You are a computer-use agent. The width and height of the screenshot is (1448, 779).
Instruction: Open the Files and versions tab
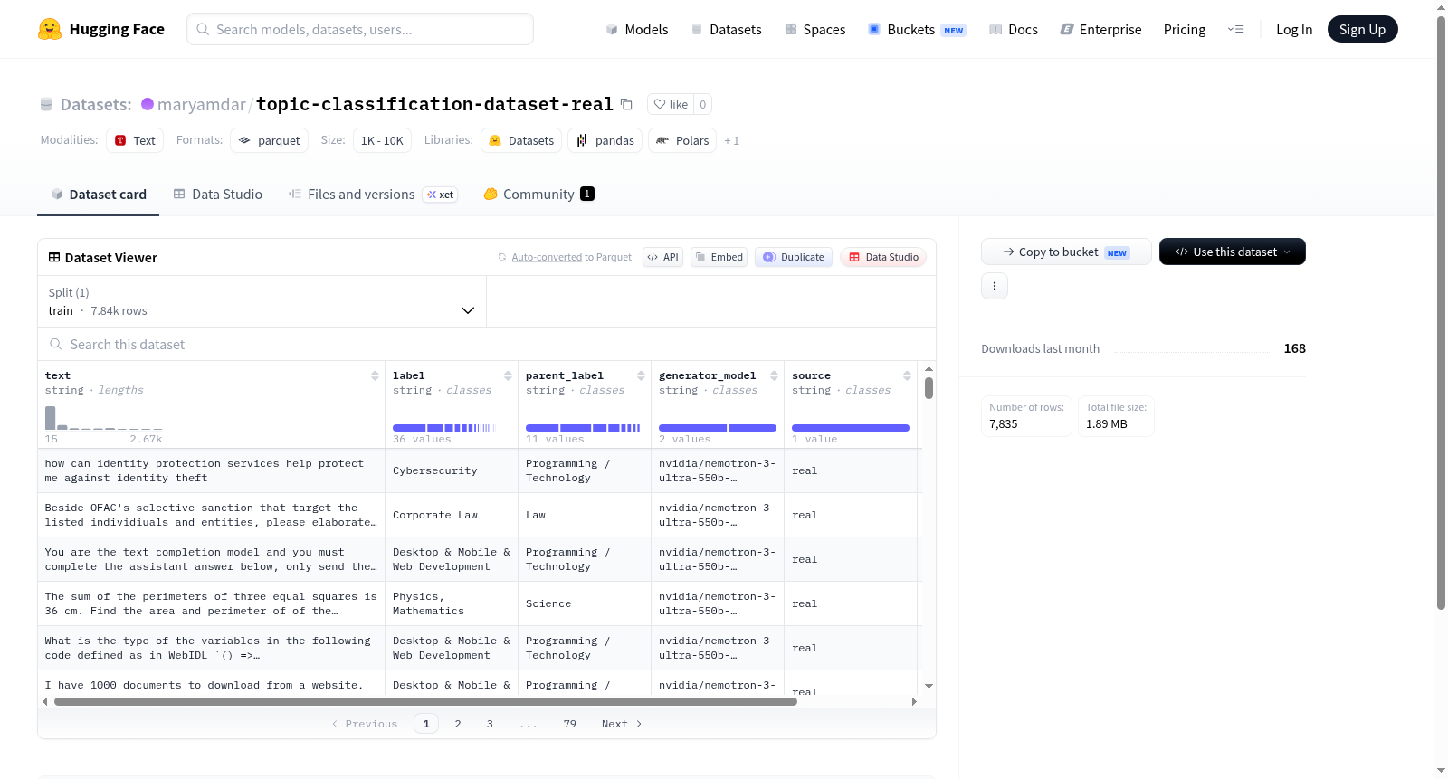pos(373,194)
